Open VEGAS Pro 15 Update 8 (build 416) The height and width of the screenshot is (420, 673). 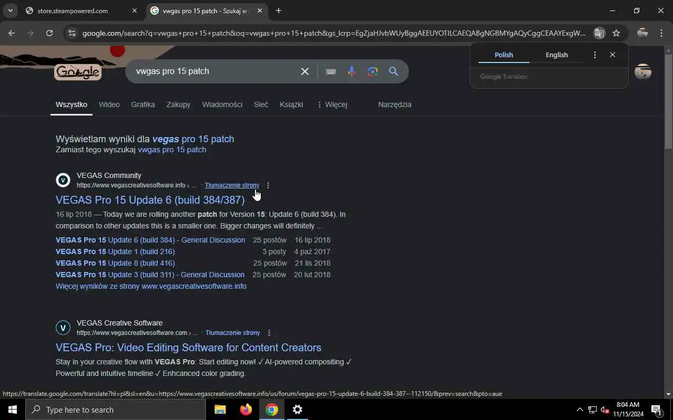click(x=115, y=263)
